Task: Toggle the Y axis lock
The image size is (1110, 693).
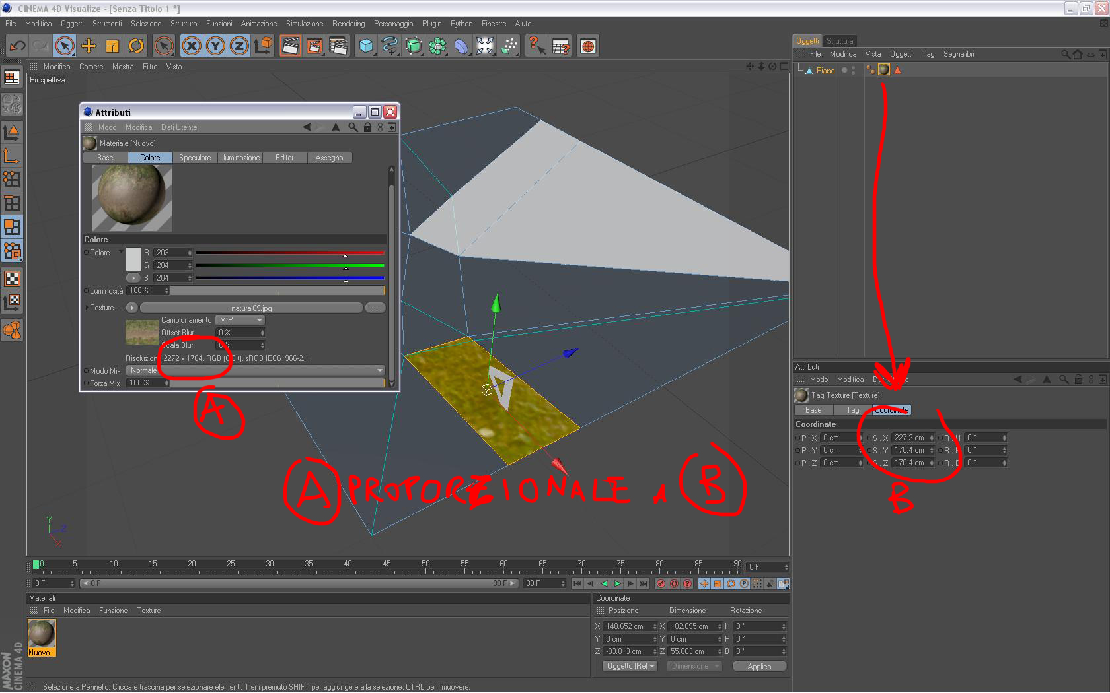Action: [215, 46]
